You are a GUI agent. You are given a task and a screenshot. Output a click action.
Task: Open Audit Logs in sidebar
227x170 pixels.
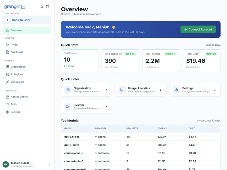[27, 52]
